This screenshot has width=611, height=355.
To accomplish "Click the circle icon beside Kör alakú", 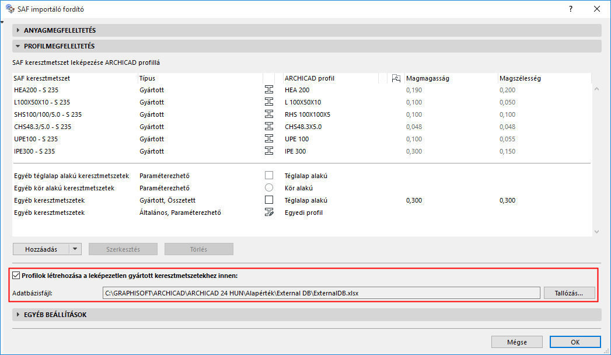I will tap(269, 188).
